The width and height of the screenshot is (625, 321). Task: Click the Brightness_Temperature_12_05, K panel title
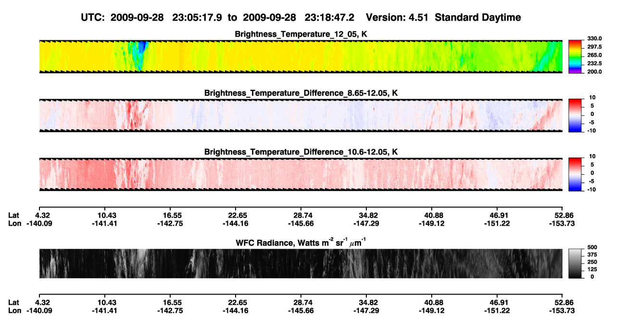click(301, 35)
